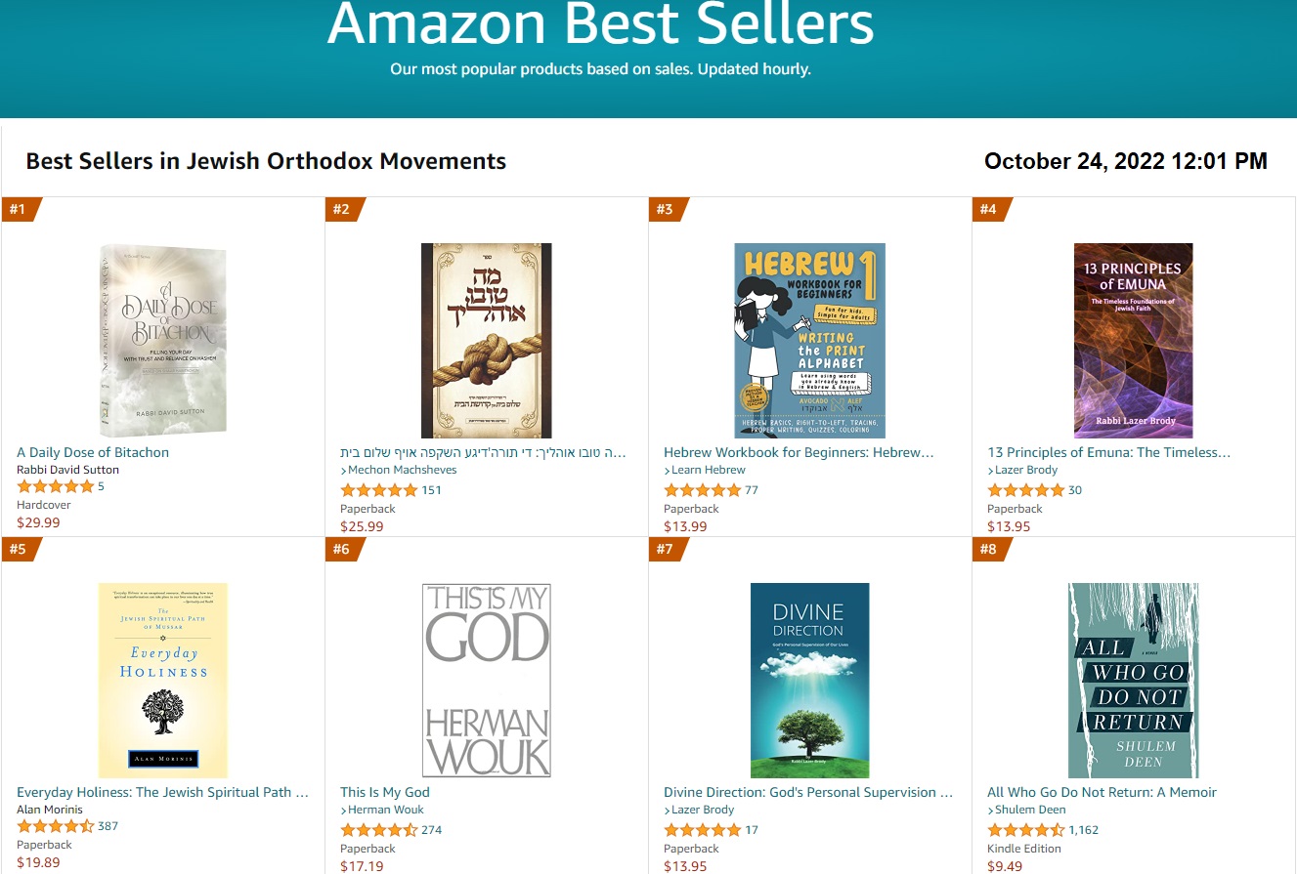Click the star rating for Mechon Machsheves book
The height and width of the screenshot is (874, 1297).
pyautogui.click(x=378, y=490)
